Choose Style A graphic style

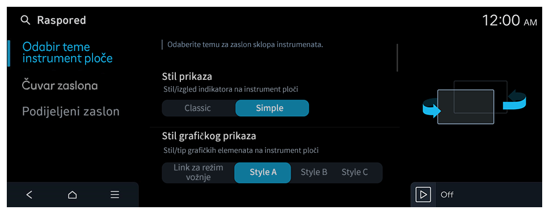263,172
